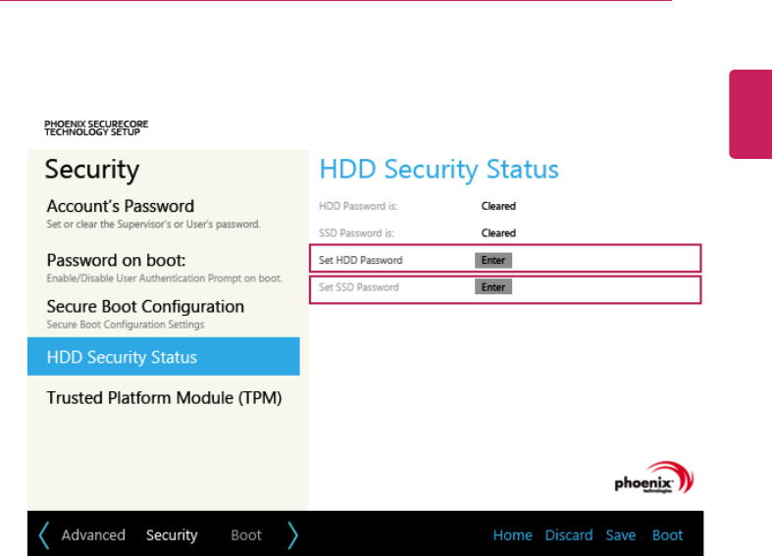This screenshot has width=772, height=556.
Task: Select Password on boot option
Action: [117, 261]
